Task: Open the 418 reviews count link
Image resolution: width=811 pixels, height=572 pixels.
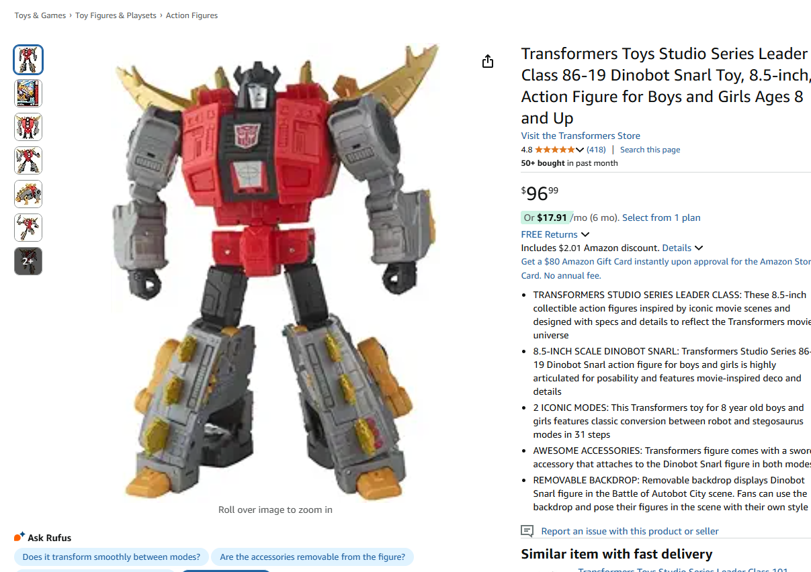Action: pos(596,150)
